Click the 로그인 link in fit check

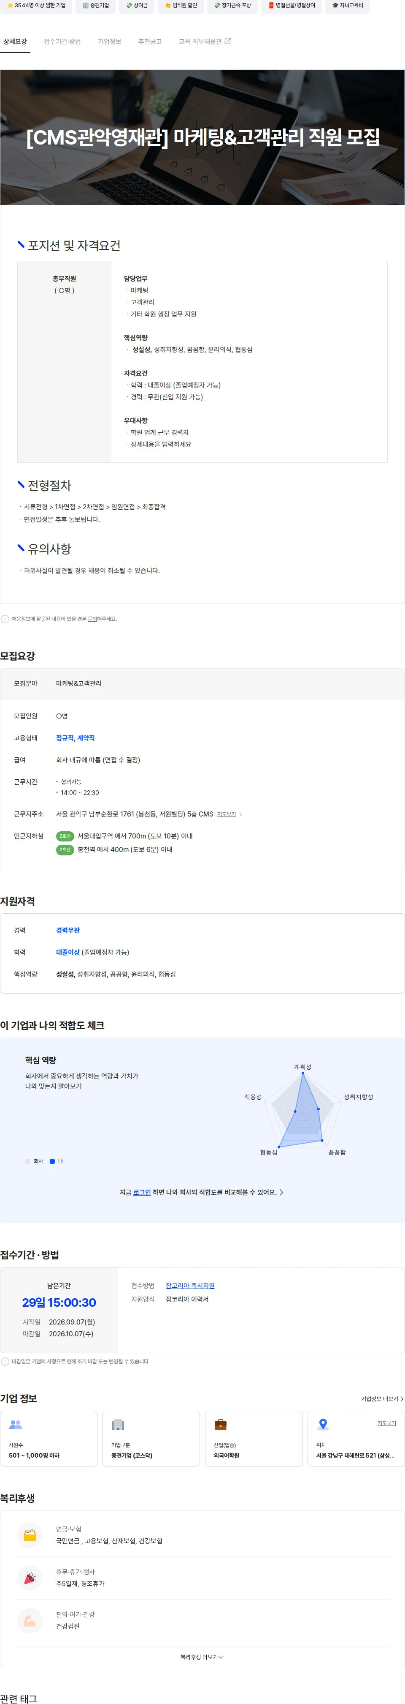click(x=142, y=1192)
